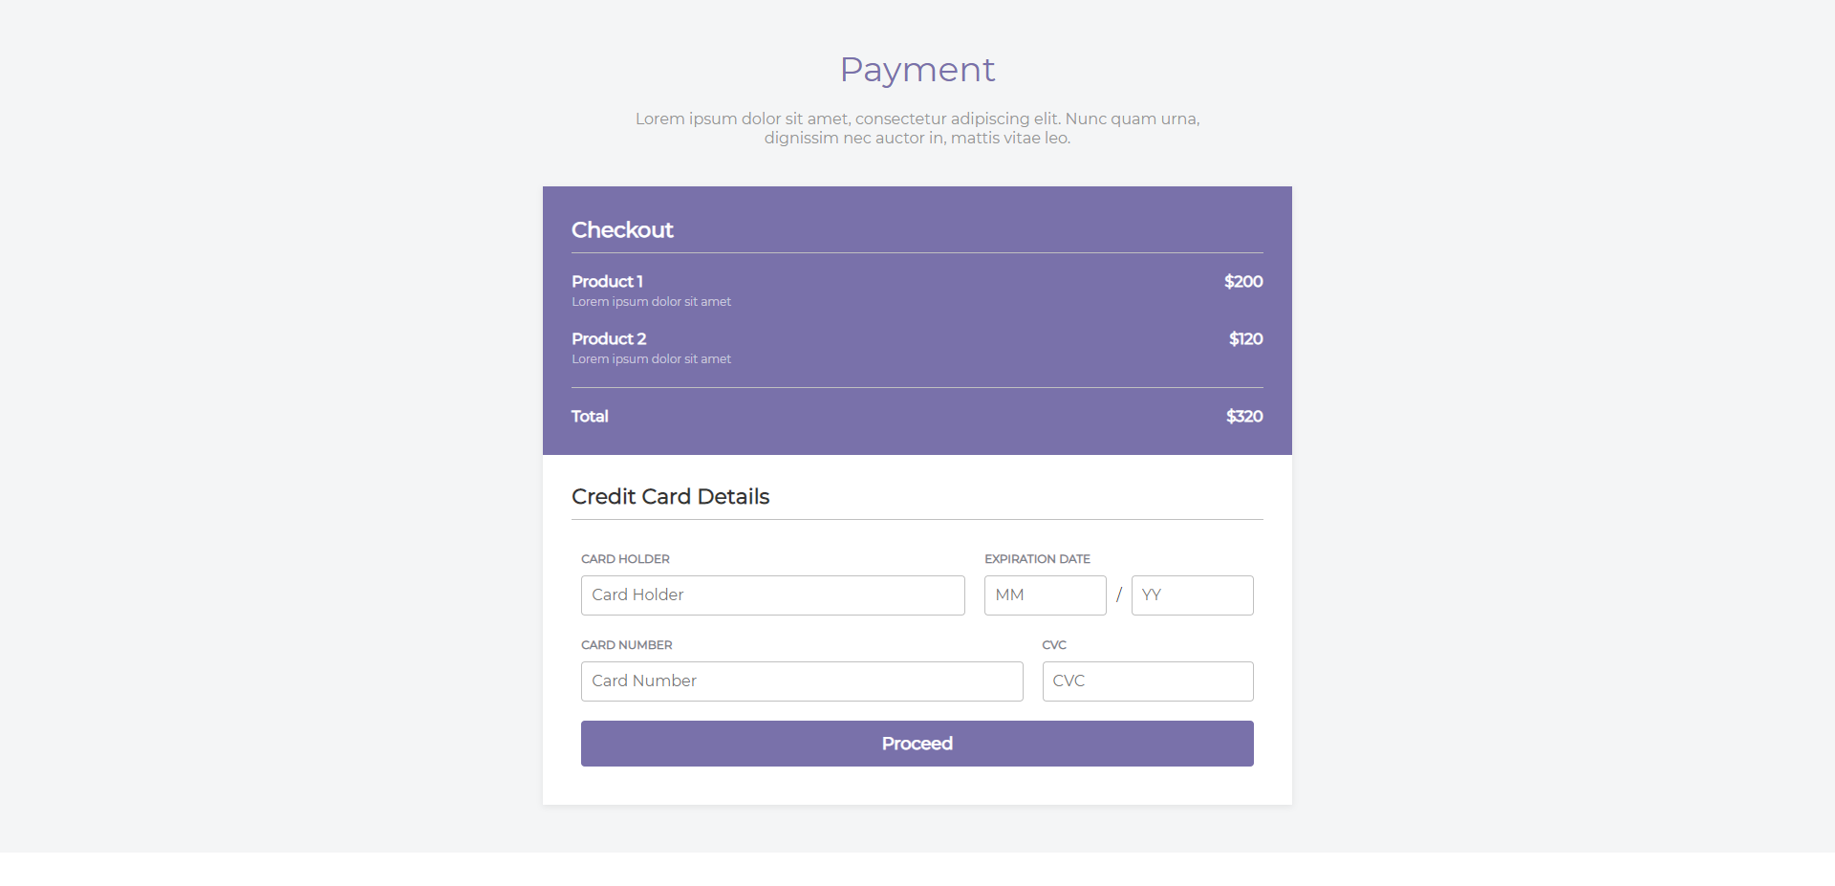Click the $320 total value
The height and width of the screenshot is (886, 1835).
[x=1243, y=416]
